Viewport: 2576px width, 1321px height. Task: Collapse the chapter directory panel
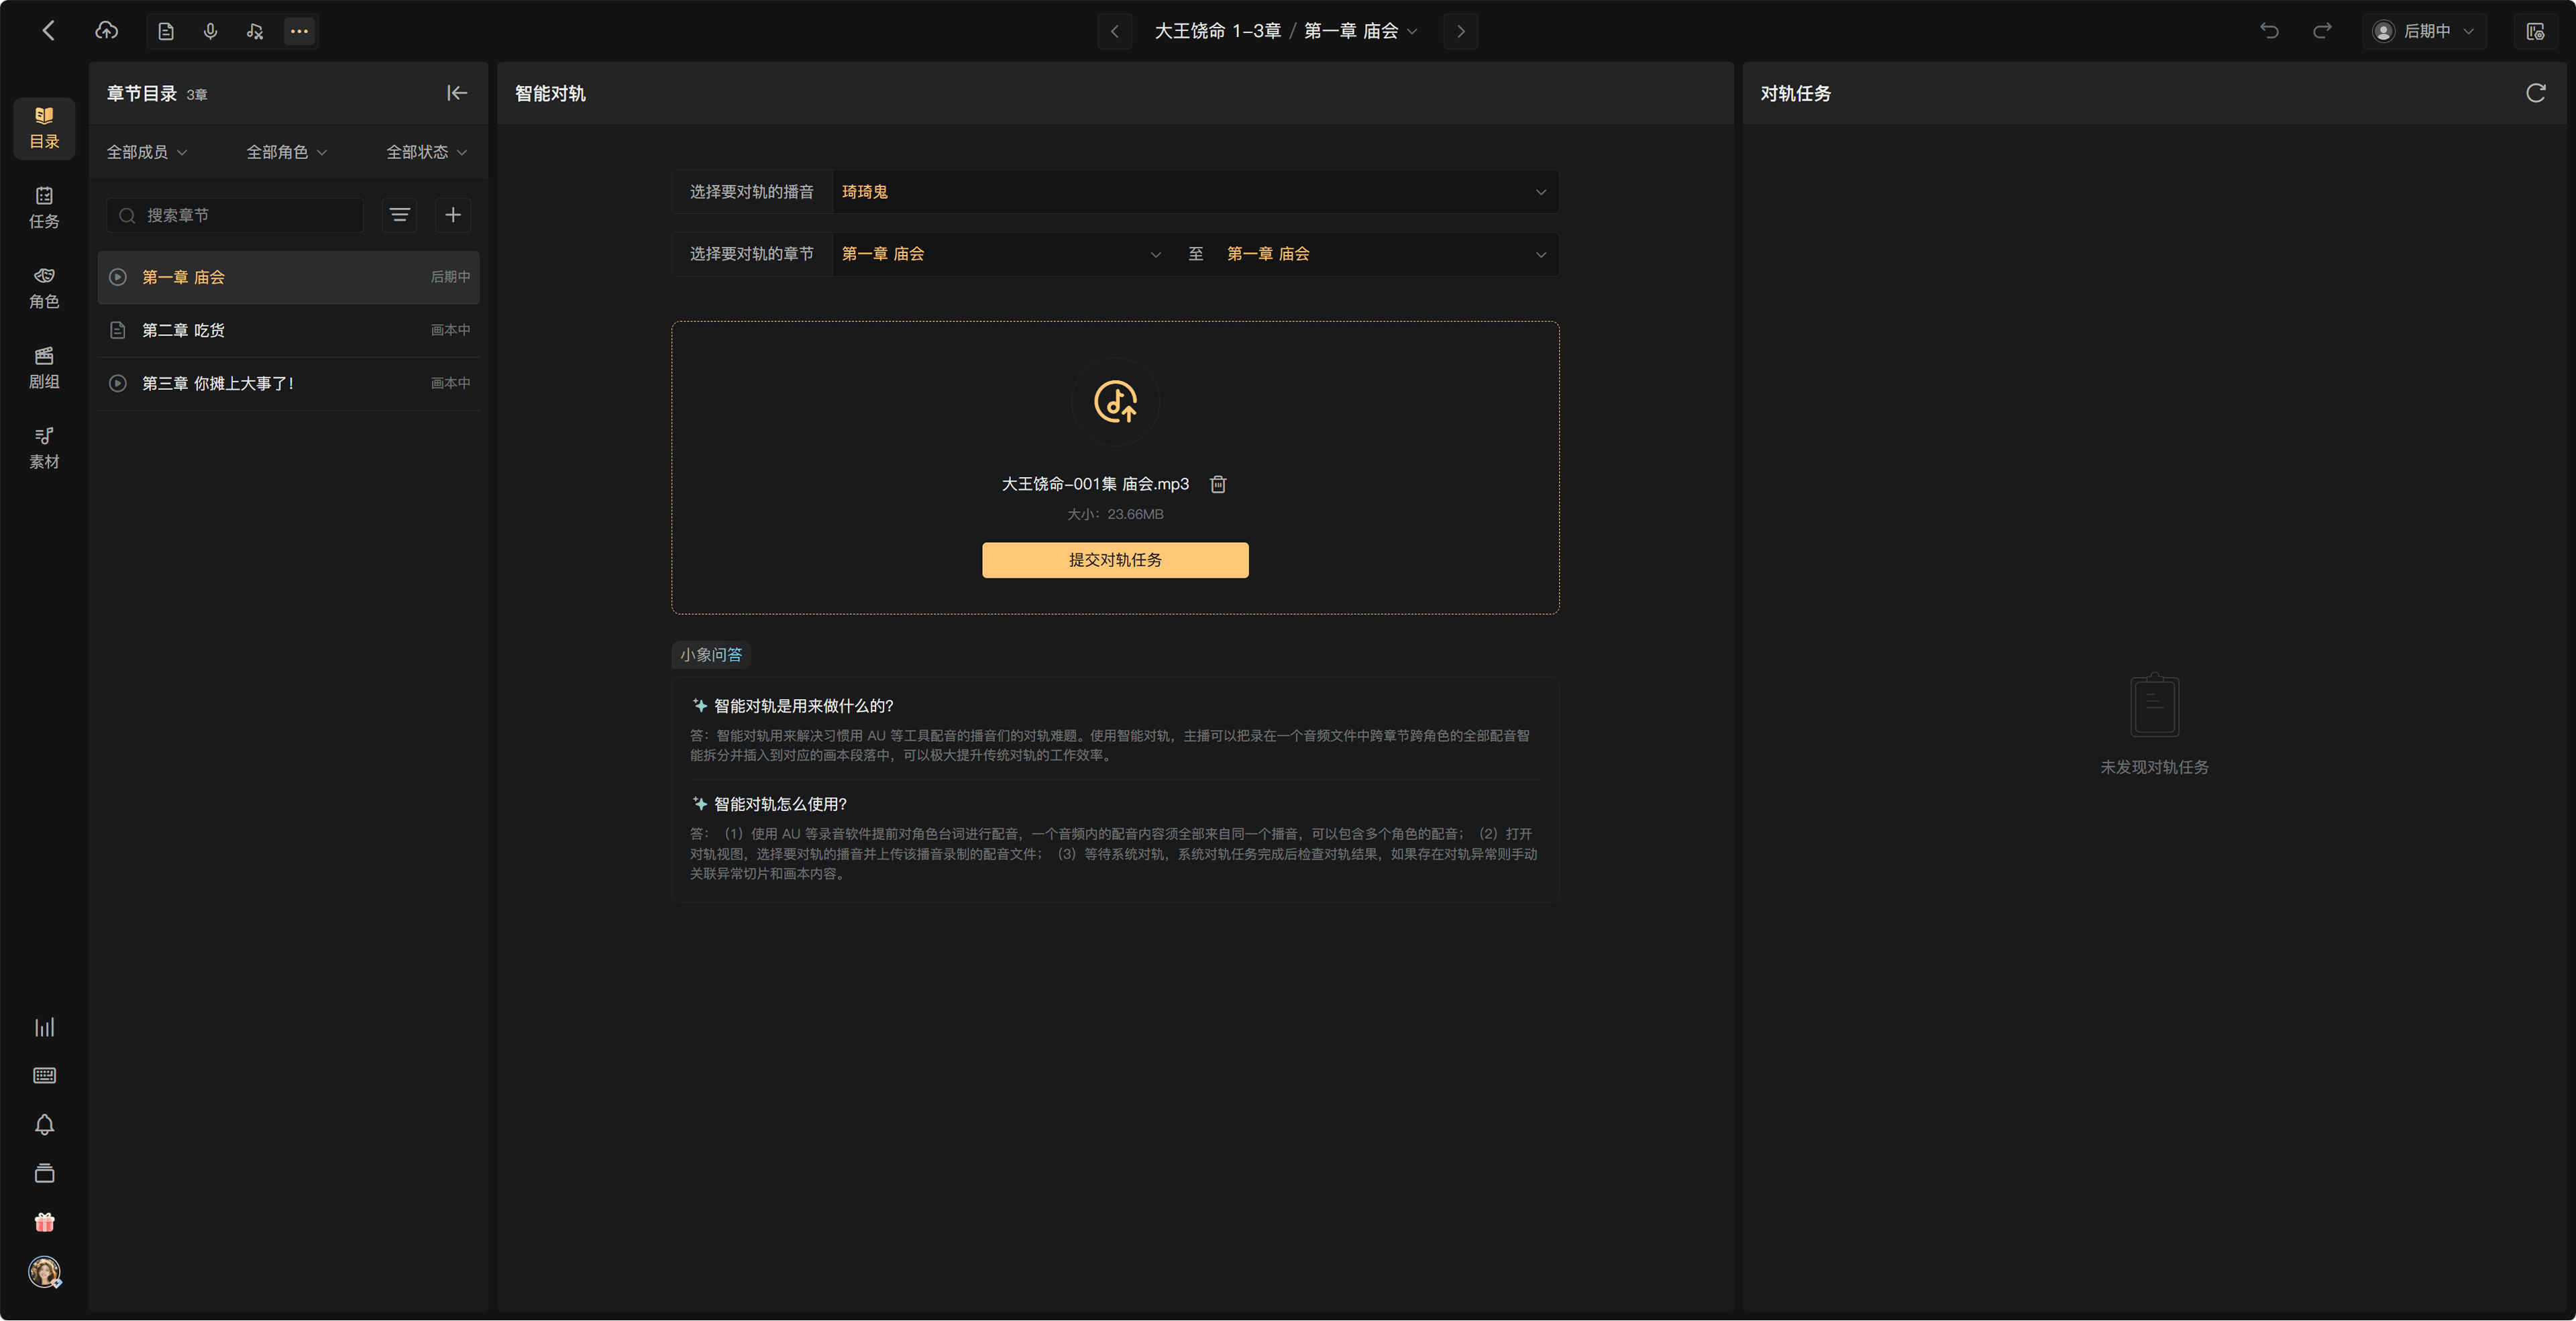coord(457,93)
